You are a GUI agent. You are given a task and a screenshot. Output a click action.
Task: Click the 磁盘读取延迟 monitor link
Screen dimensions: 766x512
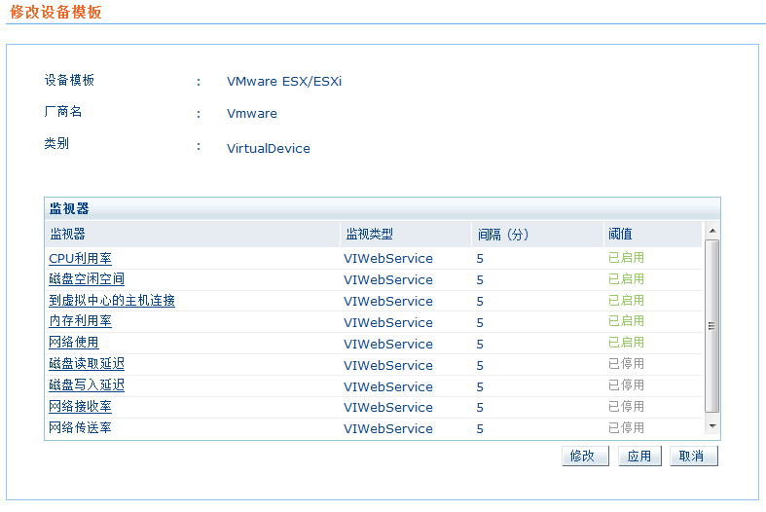tap(87, 365)
